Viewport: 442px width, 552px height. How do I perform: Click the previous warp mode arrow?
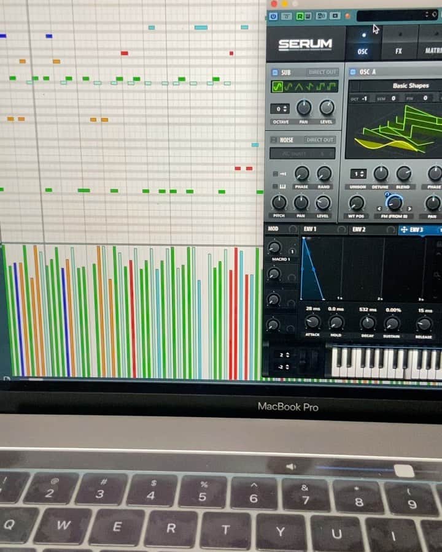pos(379,209)
